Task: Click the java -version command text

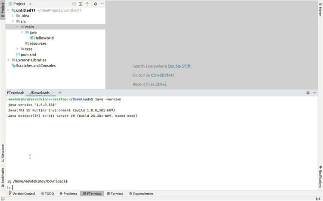Action: 108,99
